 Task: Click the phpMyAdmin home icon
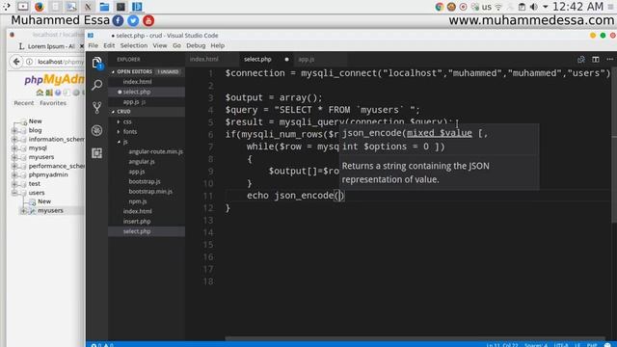[40, 93]
